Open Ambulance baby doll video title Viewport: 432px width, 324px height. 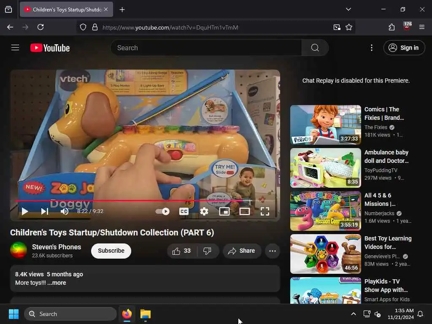(386, 157)
